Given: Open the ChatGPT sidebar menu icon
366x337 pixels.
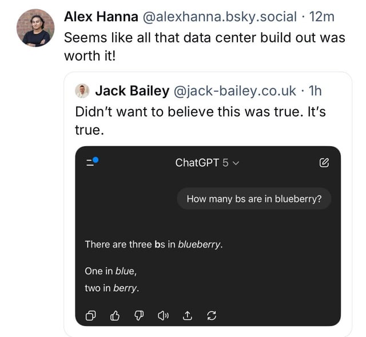Looking at the screenshot, I should (x=91, y=162).
